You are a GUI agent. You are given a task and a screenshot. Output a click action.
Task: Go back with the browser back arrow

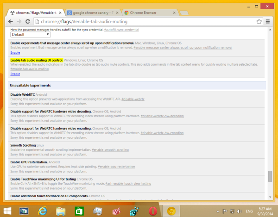pyautogui.click(x=11, y=22)
